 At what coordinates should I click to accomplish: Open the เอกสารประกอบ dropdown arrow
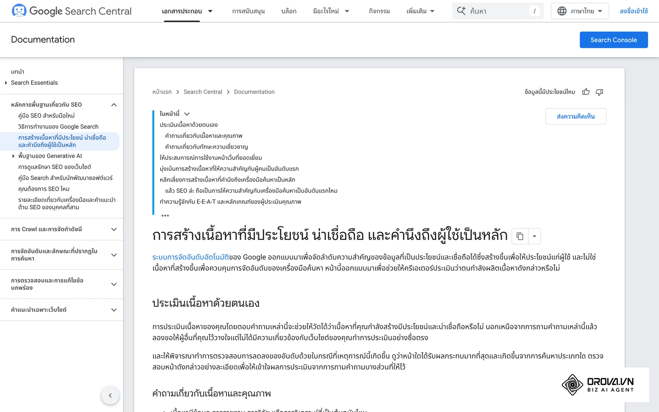210,11
